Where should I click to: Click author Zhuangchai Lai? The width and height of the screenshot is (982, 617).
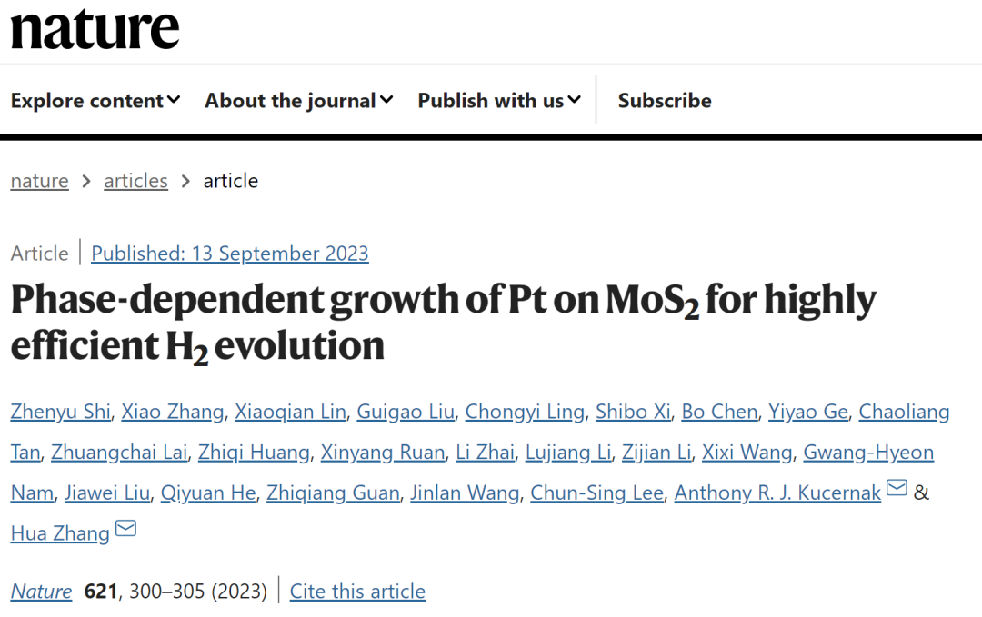click(119, 453)
